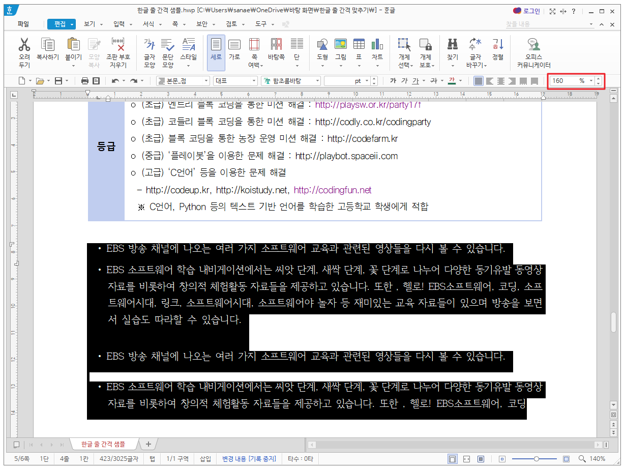Click the redo arrow icon
625x470 pixels.
pyautogui.click(x=134, y=81)
